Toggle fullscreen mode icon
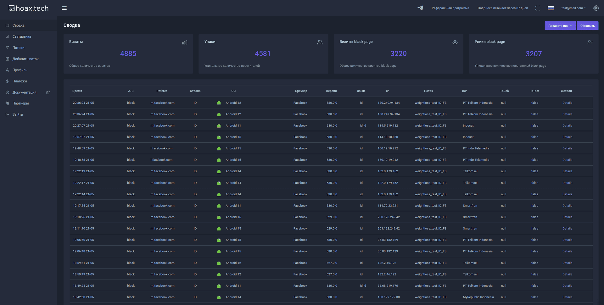Screen dimensions: 604x305 538,8
